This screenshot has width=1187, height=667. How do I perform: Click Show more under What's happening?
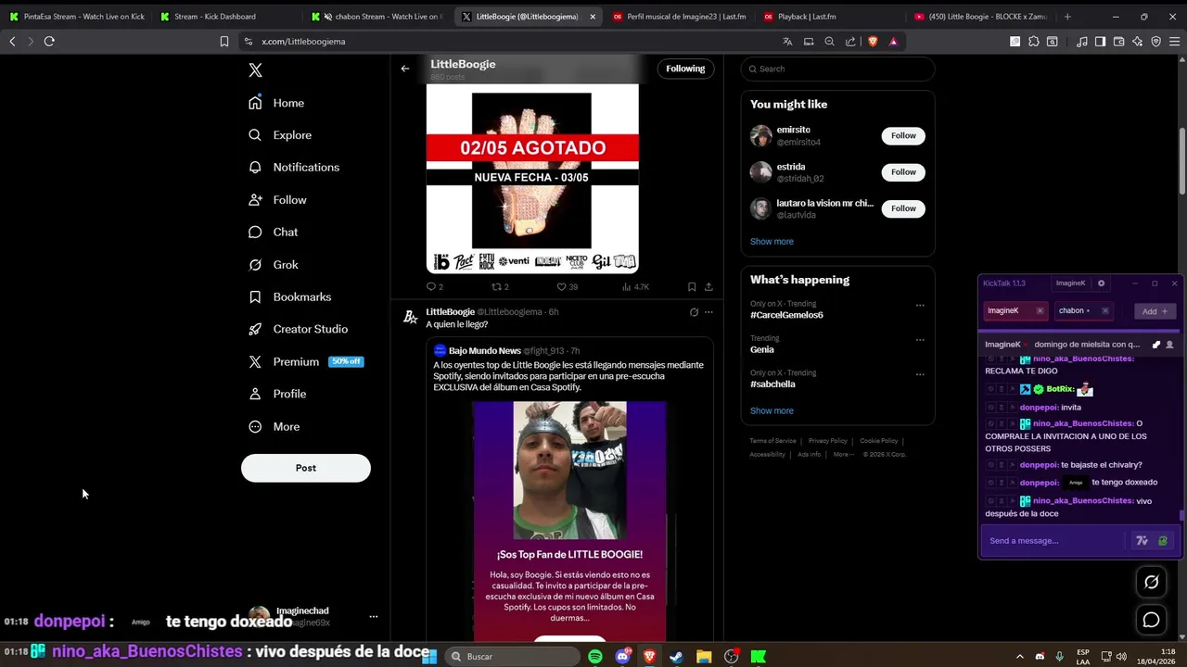pos(772,411)
